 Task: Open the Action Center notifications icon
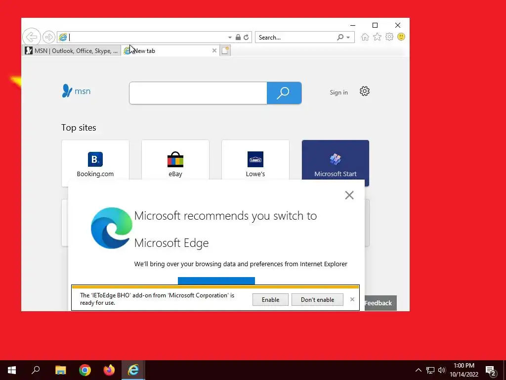pyautogui.click(x=491, y=370)
